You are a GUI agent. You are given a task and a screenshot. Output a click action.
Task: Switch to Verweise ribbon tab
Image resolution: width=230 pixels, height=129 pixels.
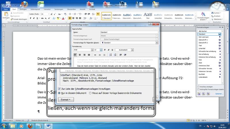pyautogui.click(x=47, y=9)
